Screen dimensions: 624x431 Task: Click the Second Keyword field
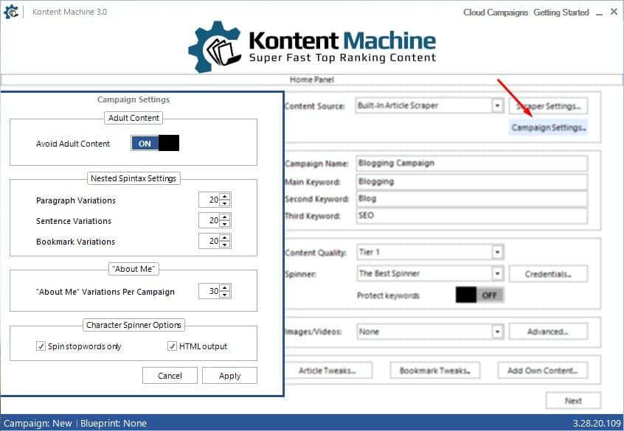click(471, 198)
